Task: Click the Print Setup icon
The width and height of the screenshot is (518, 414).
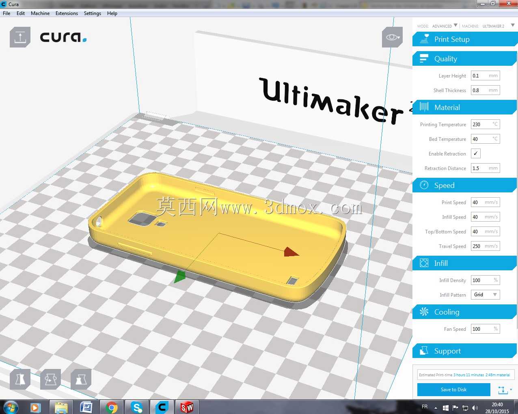Action: [x=424, y=39]
